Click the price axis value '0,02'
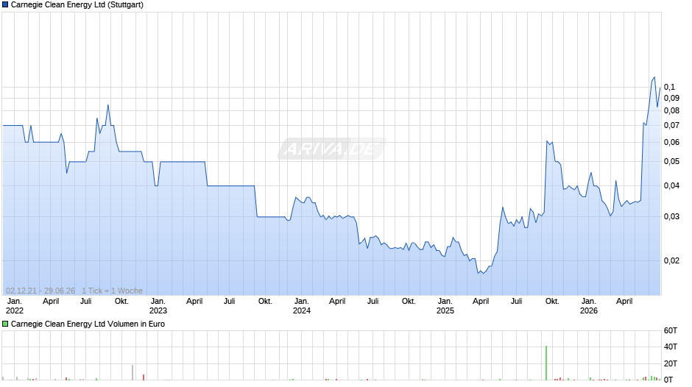The height and width of the screenshot is (387, 692). [671, 260]
